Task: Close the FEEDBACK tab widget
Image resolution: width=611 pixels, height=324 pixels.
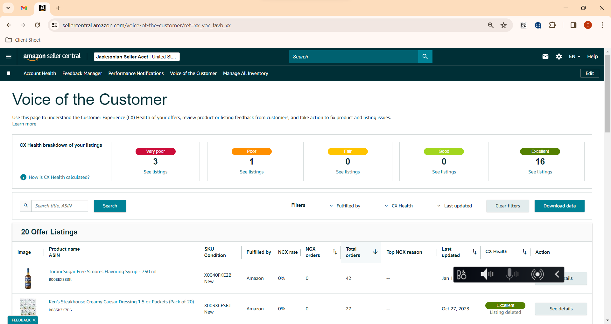Action: click(x=34, y=320)
